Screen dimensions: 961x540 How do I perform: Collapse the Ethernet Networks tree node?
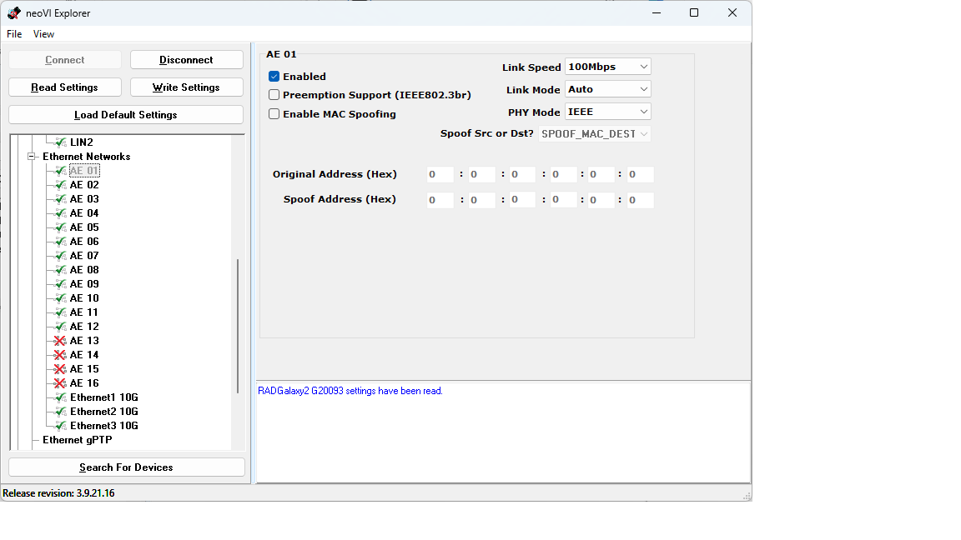tap(33, 157)
